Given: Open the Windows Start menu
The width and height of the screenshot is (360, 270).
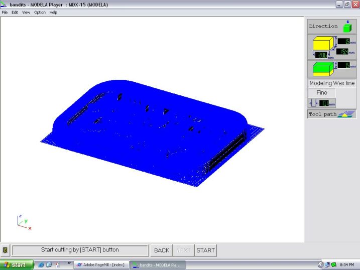Looking at the screenshot, I should click(17, 264).
